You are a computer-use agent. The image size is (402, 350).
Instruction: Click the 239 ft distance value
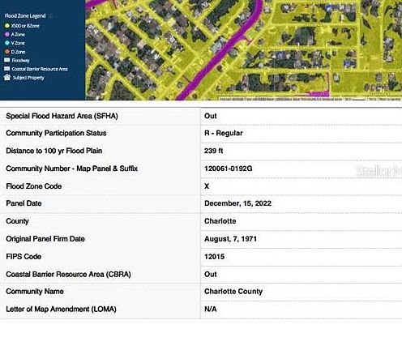213,151
